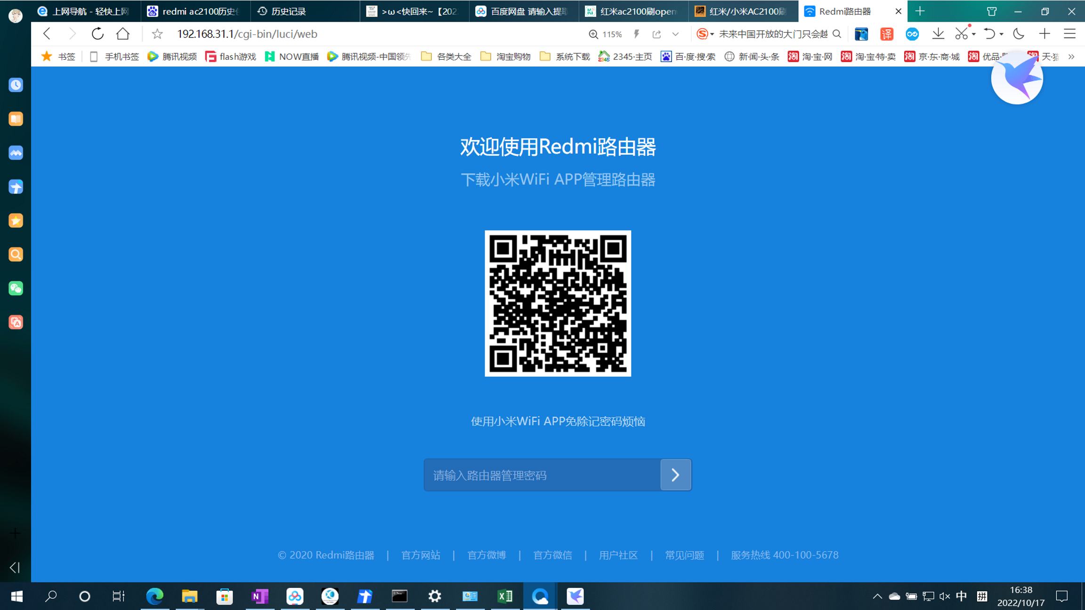This screenshot has width=1085, height=610.
Task: Switch to 历史记录 tab
Action: tap(288, 11)
